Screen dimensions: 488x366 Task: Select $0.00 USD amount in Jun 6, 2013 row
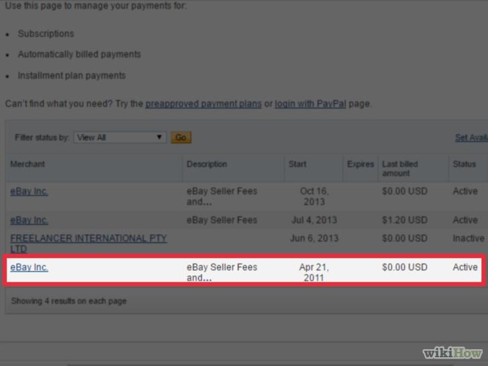[405, 238]
